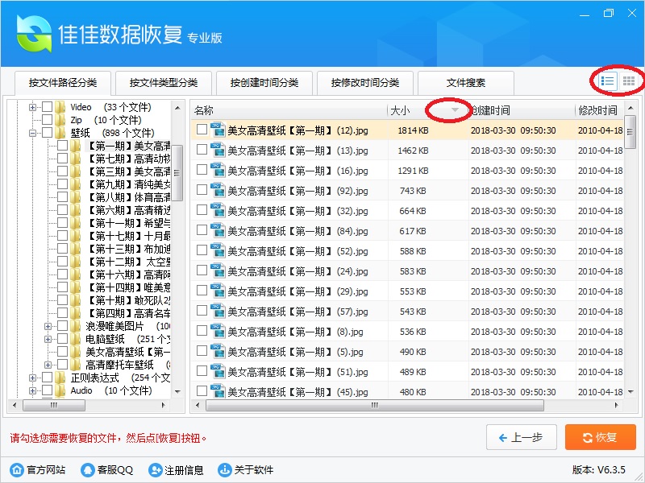Click the 壁纸 folder icon in tree
645x483 pixels.
60,133
